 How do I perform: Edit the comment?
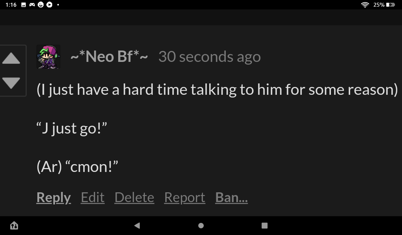click(x=93, y=197)
